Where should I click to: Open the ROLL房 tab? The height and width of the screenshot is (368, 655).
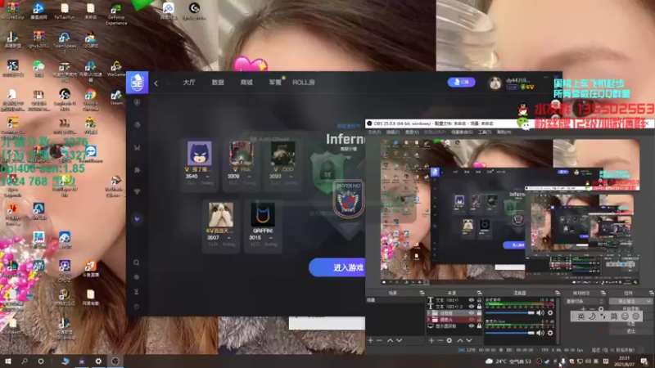pos(304,83)
